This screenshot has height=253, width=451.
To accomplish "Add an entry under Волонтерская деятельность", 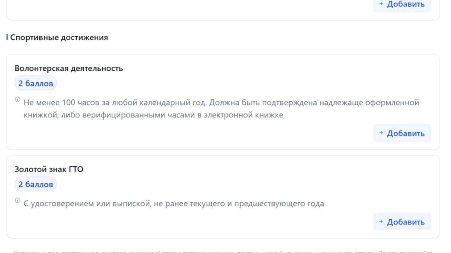I will tap(402, 133).
